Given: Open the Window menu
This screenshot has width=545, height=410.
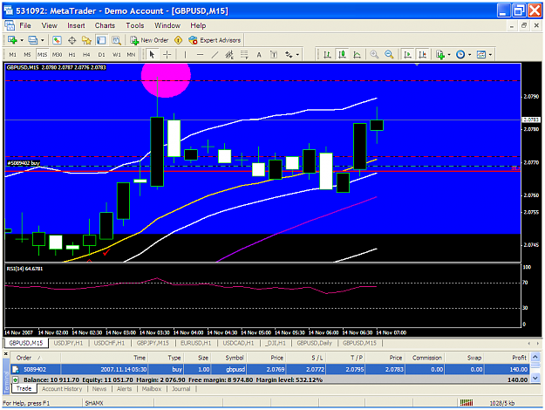Looking at the screenshot, I should [167, 25].
